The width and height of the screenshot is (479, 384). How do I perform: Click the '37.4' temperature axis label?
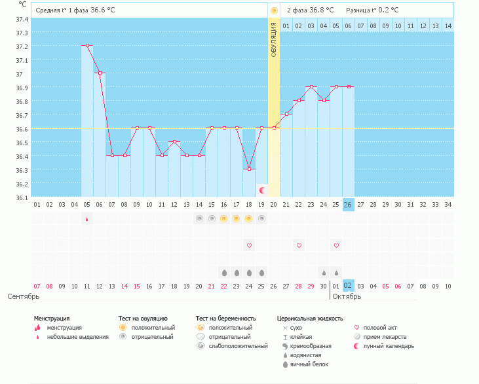[22, 20]
